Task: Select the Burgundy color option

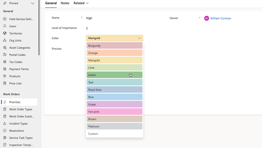Action: point(115,45)
